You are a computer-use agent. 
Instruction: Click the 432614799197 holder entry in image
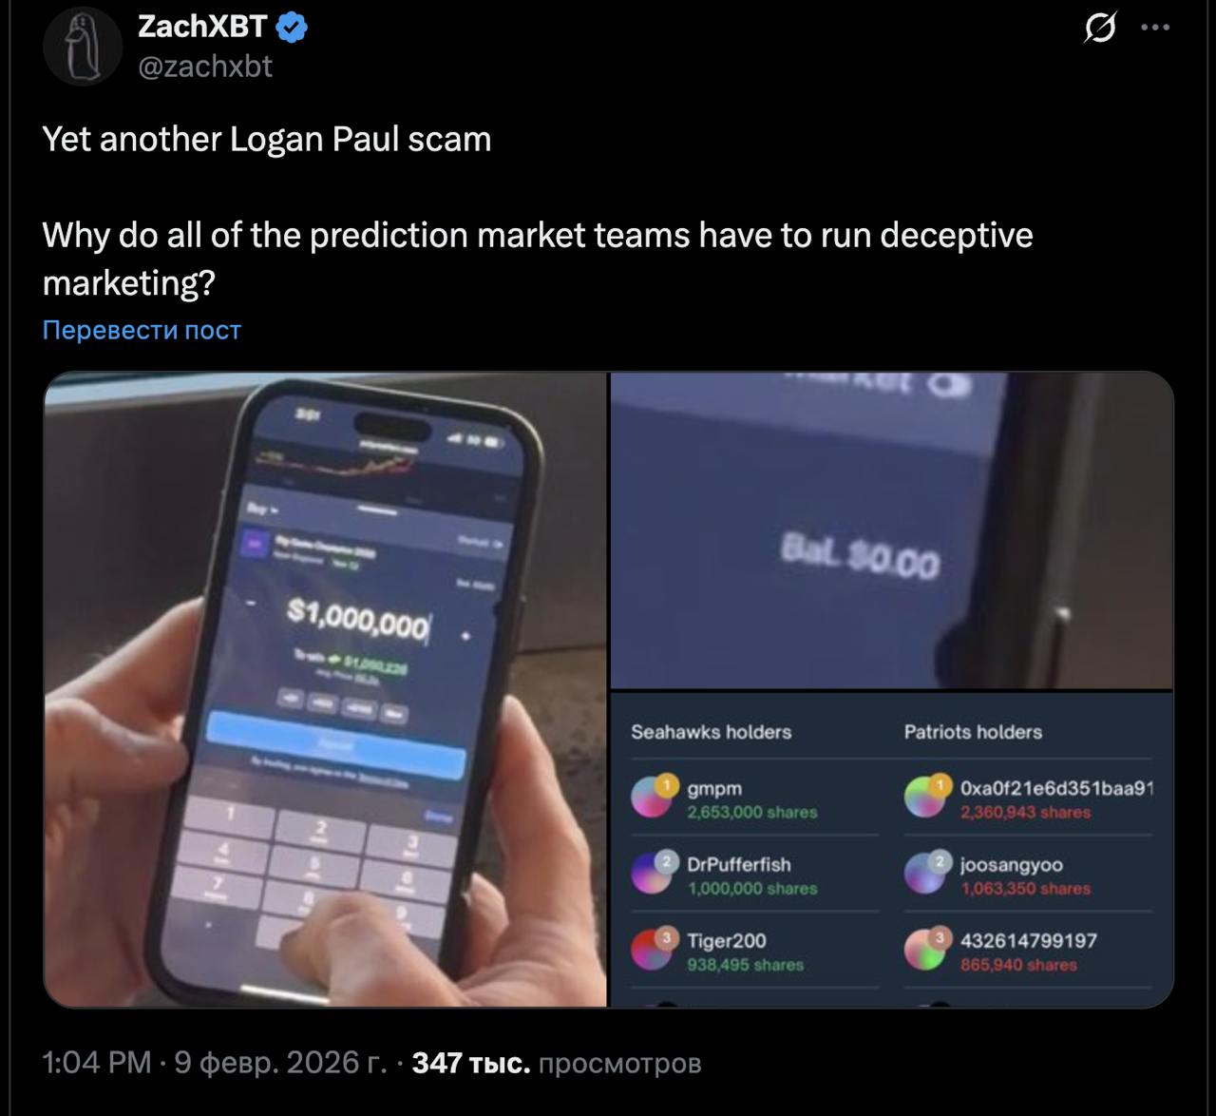coord(1028,952)
